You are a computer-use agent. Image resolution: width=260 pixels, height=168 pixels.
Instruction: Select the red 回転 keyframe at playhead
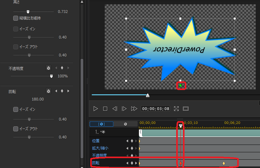(x=181, y=163)
